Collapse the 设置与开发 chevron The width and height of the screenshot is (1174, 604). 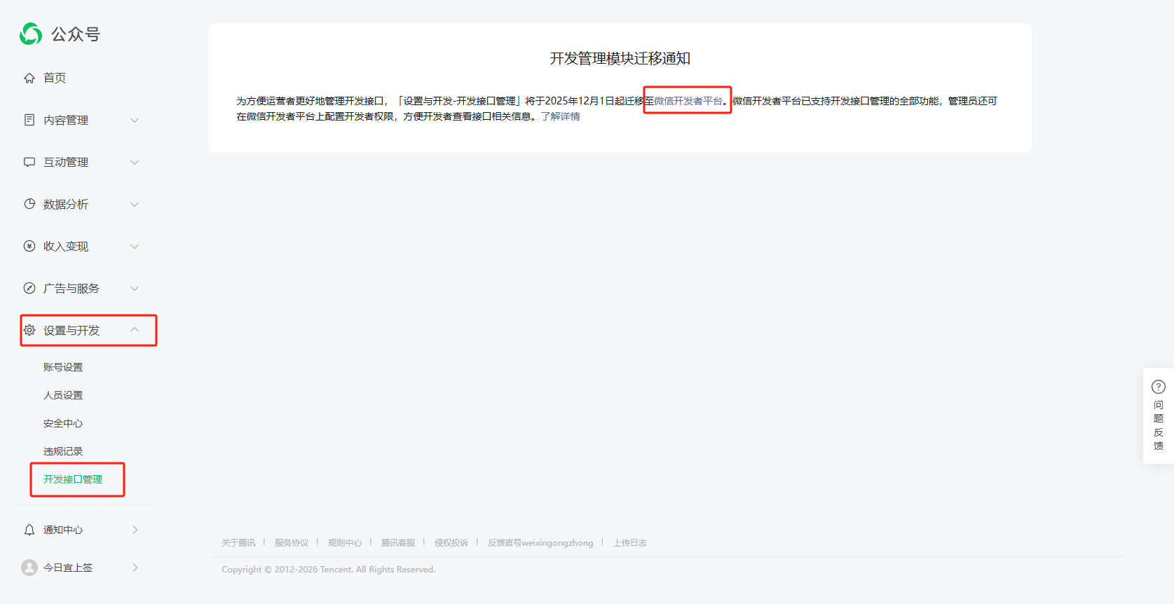(x=135, y=329)
